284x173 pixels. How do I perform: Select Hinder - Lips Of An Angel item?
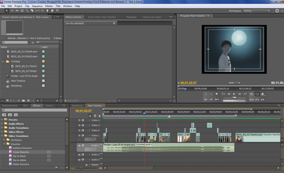[x=24, y=76]
